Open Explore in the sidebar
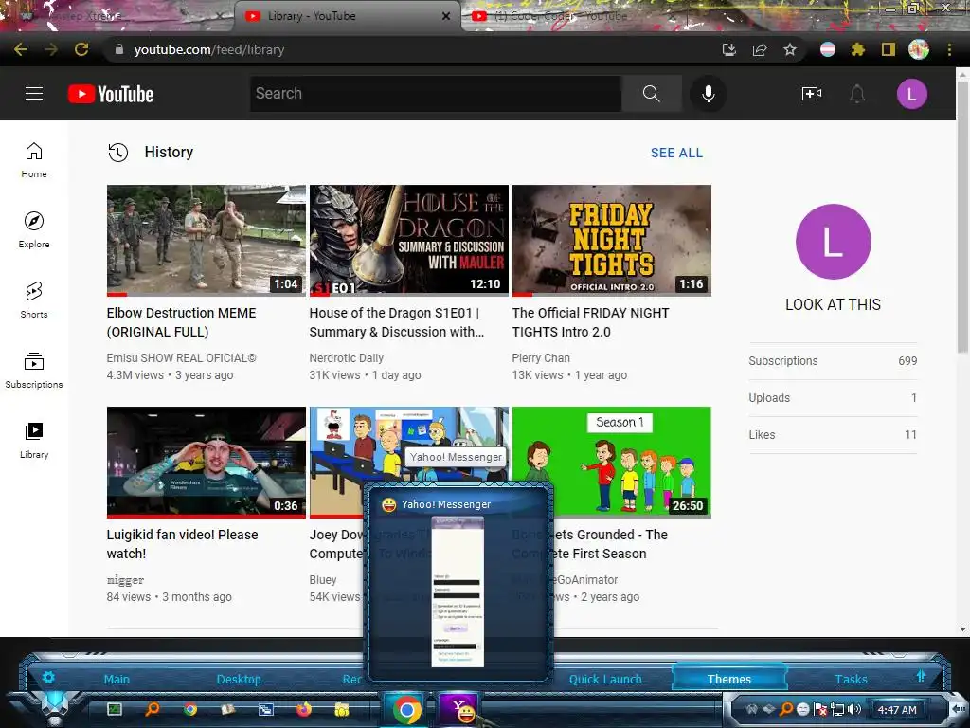970x728 pixels. (34, 230)
